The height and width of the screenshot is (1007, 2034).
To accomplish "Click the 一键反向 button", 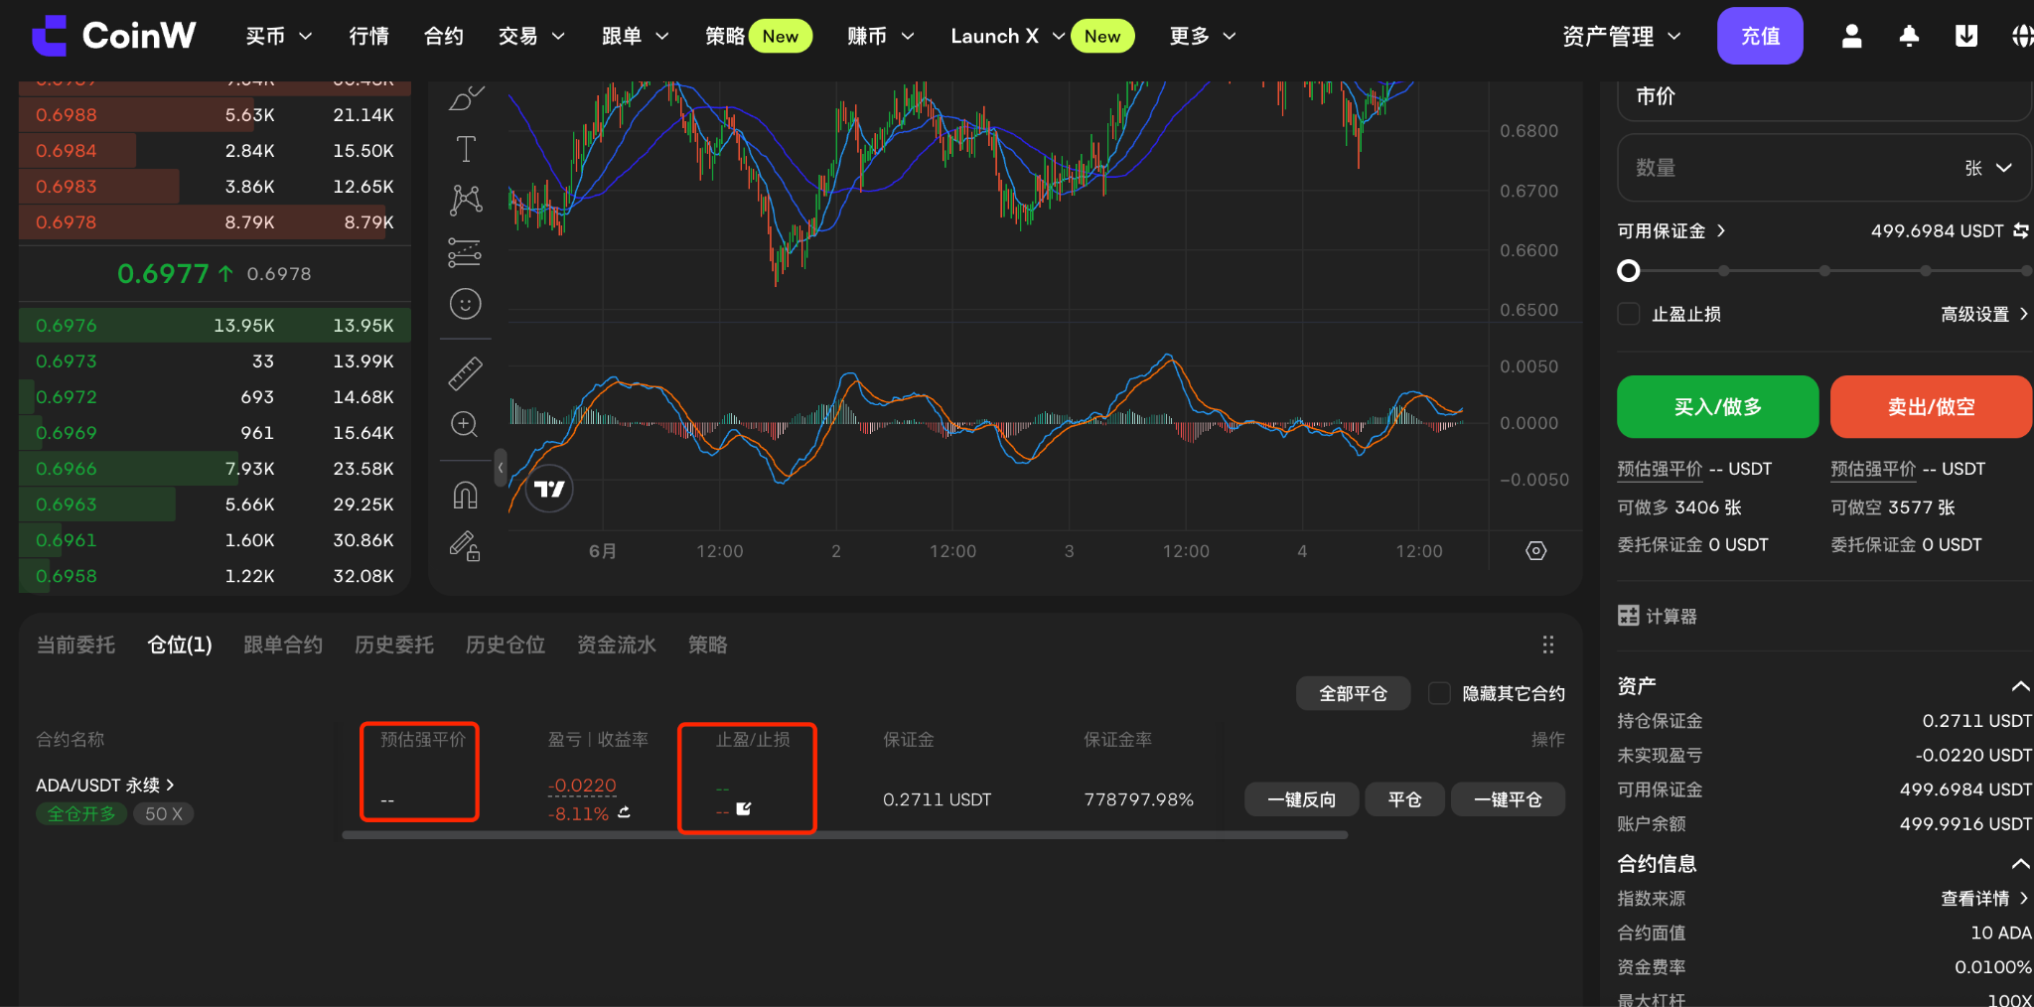I will [x=1302, y=799].
